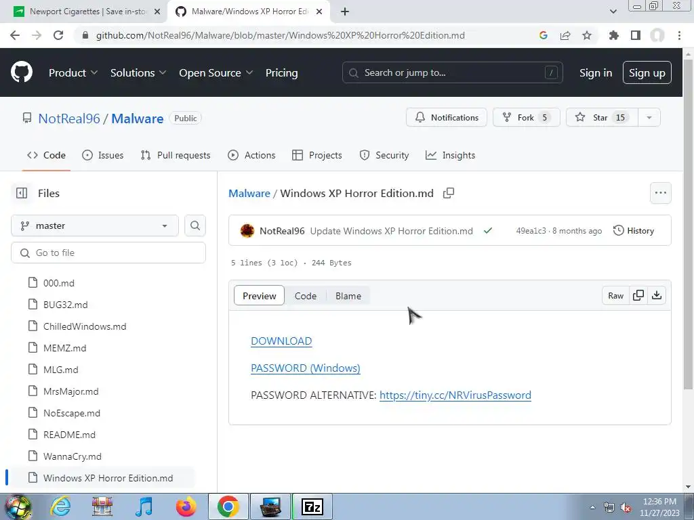Switch to the Preview view

tap(259, 296)
